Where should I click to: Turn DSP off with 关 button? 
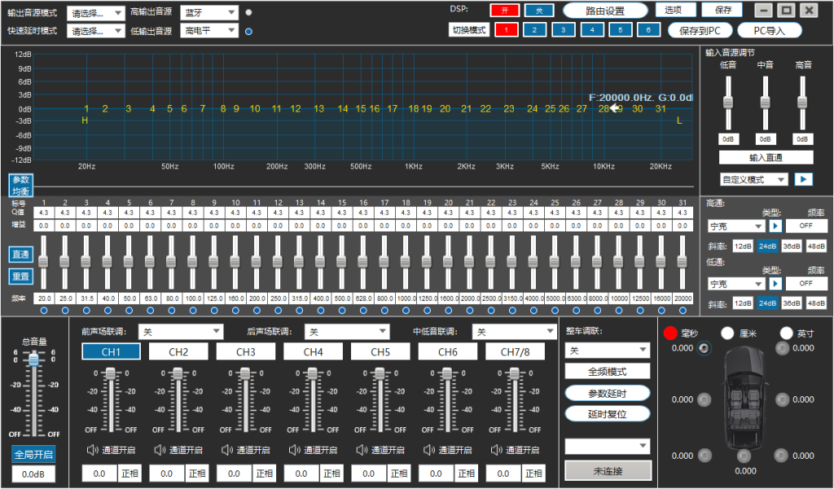539,10
